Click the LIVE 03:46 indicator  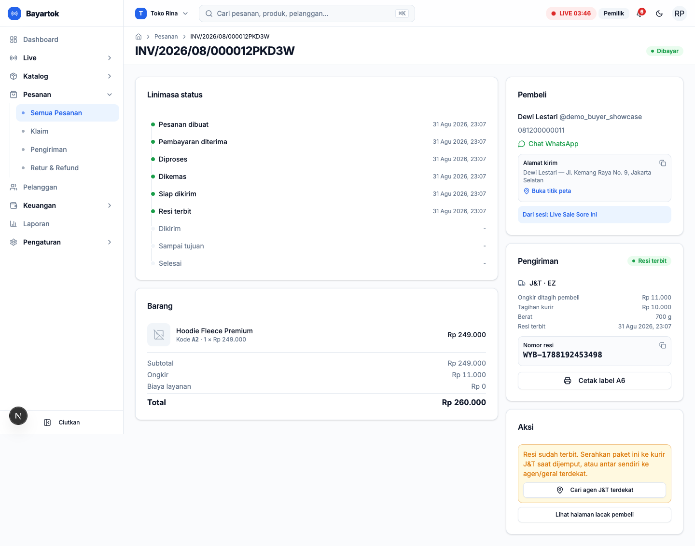coord(571,14)
